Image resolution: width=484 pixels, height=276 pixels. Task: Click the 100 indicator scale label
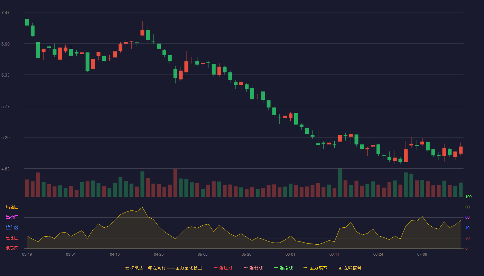pyautogui.click(x=468, y=197)
